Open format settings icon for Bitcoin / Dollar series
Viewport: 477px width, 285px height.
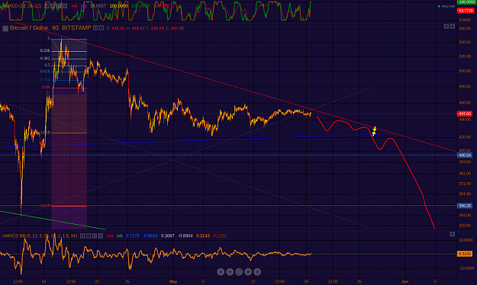(102, 28)
